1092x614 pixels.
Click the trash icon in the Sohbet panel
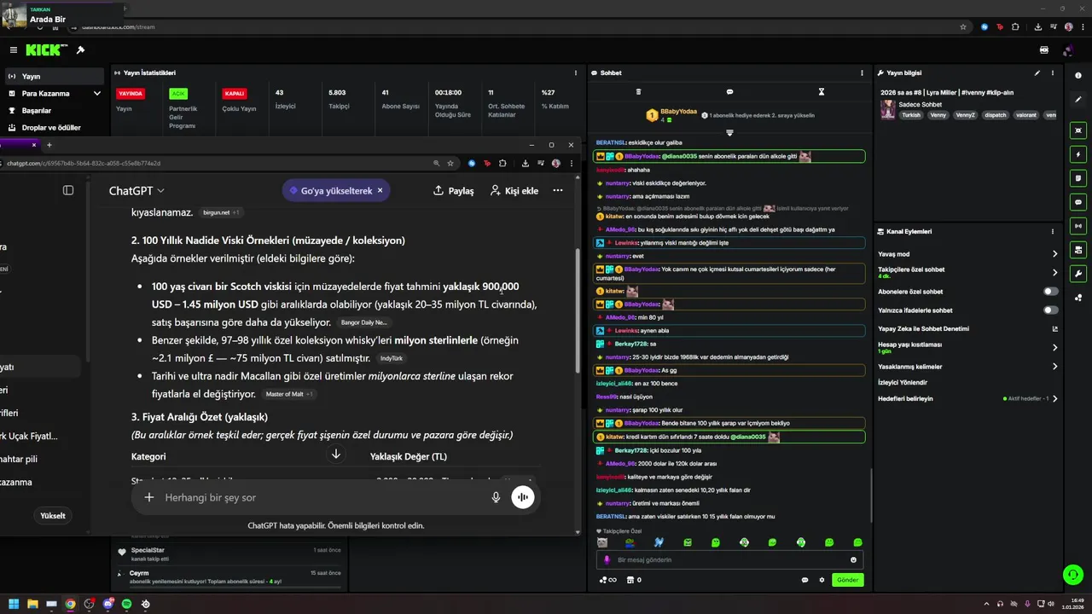tap(638, 91)
